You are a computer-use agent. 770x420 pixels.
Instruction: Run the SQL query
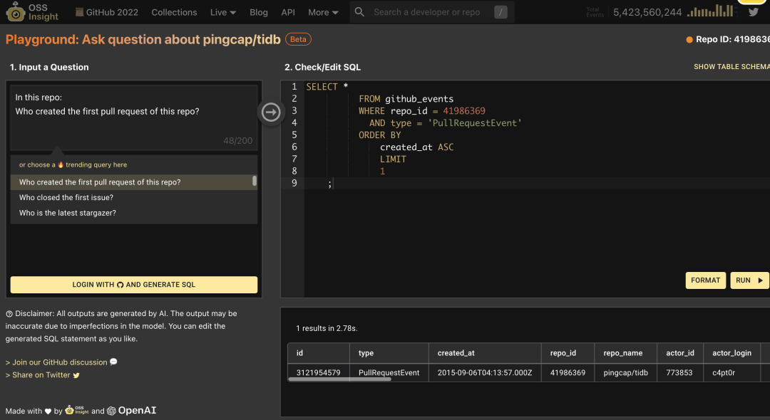[x=749, y=280]
